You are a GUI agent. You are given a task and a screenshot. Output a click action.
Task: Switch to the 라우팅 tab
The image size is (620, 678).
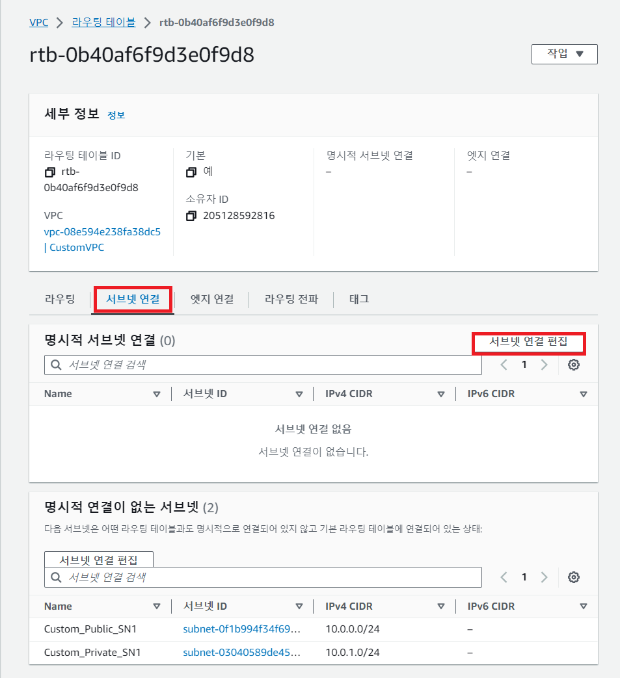60,299
